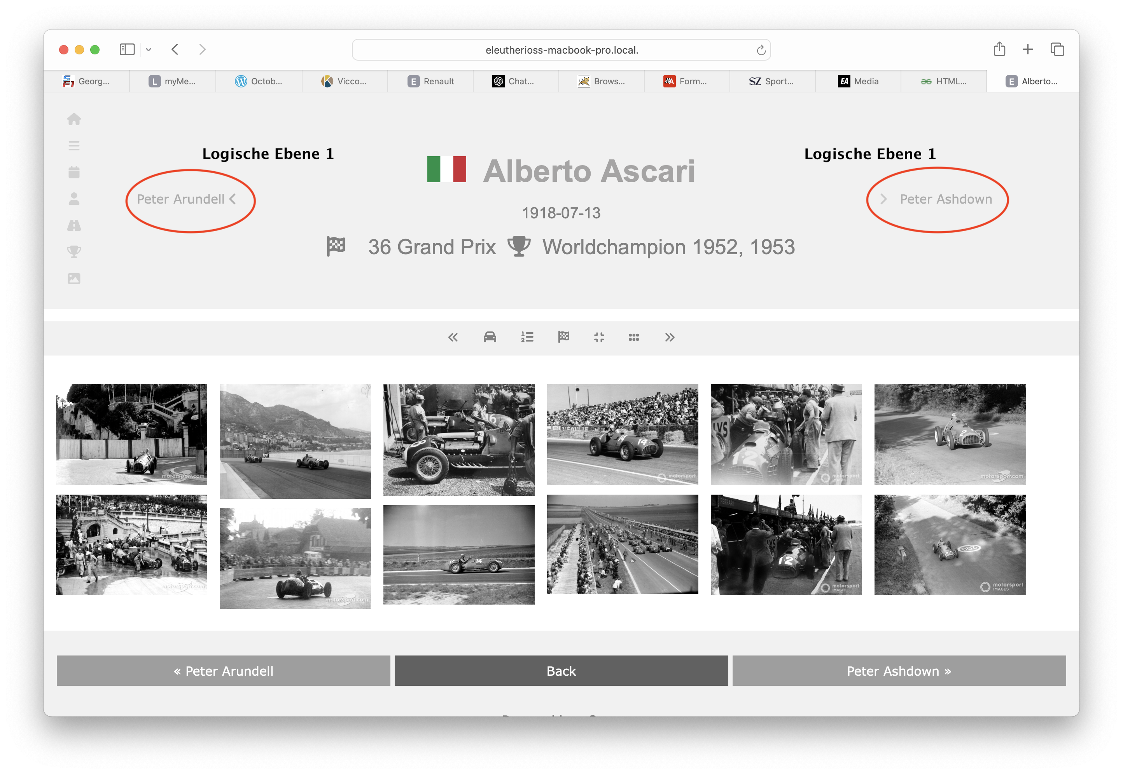This screenshot has width=1123, height=774.
Task: Click the compress arrows icon
Action: [599, 337]
